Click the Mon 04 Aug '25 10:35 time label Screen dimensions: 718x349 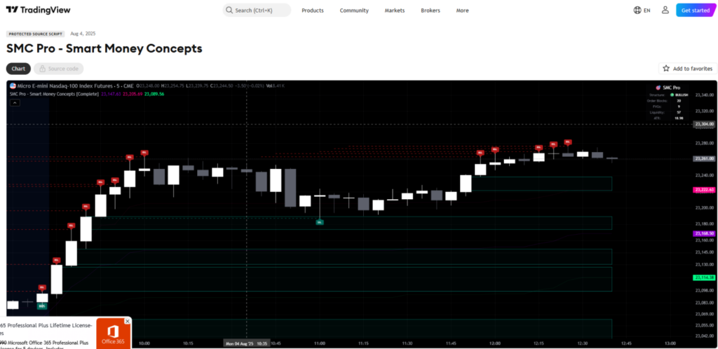[x=247, y=343]
